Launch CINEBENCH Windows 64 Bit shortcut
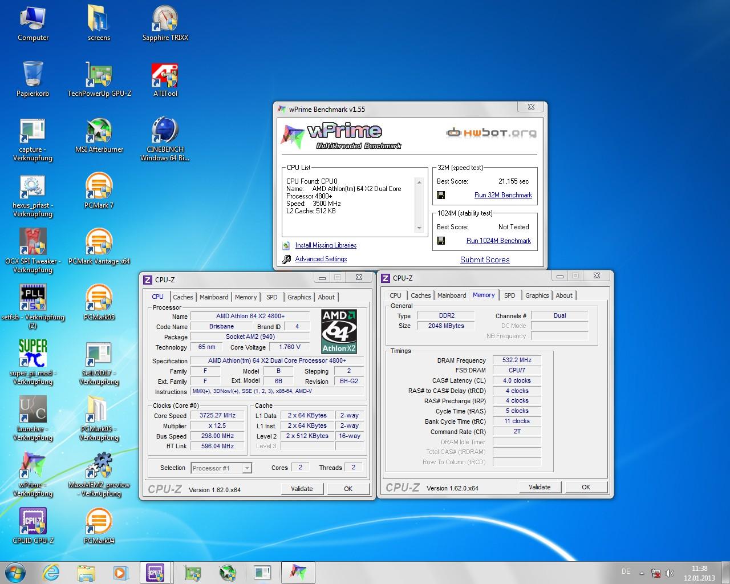Viewport: 730px width, 584px height. pyautogui.click(x=165, y=140)
